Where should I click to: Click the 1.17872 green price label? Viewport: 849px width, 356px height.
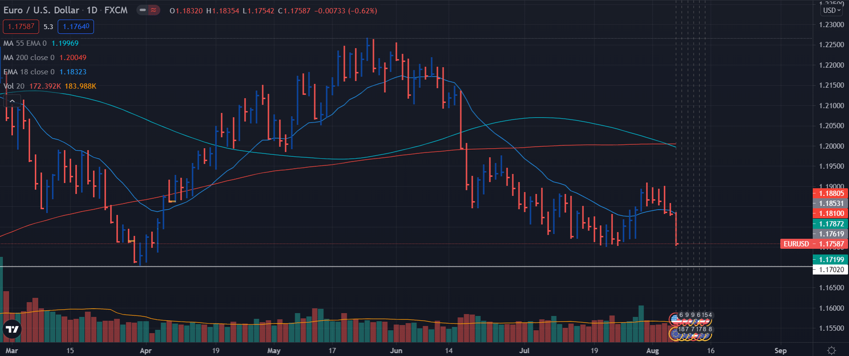pos(830,224)
